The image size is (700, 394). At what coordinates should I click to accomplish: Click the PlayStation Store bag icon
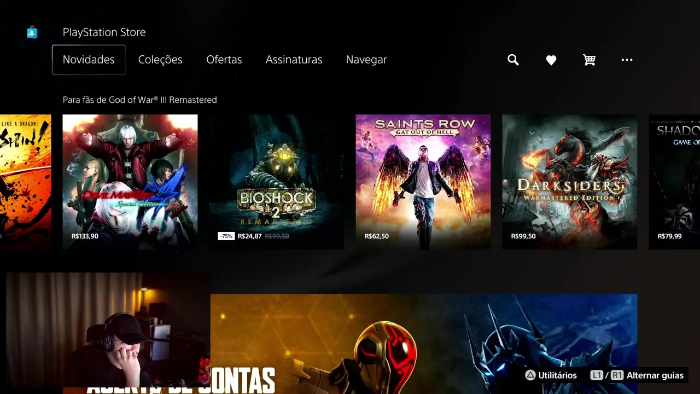click(x=32, y=32)
